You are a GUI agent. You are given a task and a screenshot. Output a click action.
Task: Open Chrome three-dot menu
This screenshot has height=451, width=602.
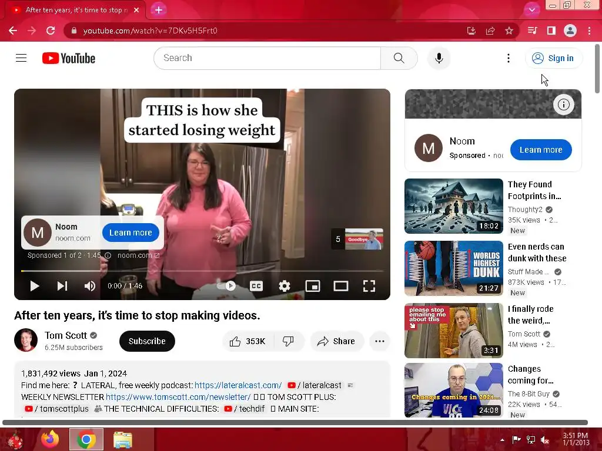589,31
